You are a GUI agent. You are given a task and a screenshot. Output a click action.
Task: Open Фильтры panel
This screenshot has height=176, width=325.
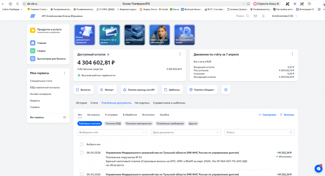(287, 115)
